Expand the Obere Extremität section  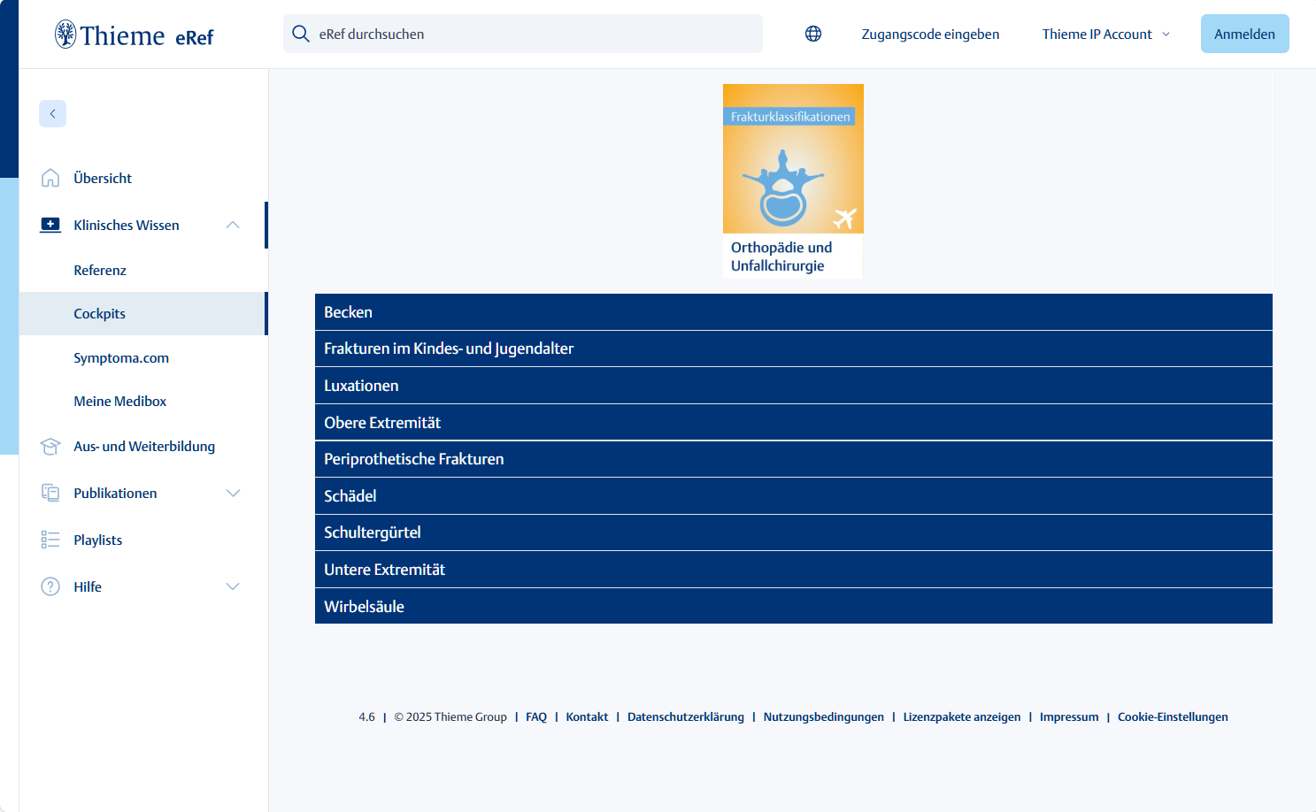pyautogui.click(x=794, y=422)
